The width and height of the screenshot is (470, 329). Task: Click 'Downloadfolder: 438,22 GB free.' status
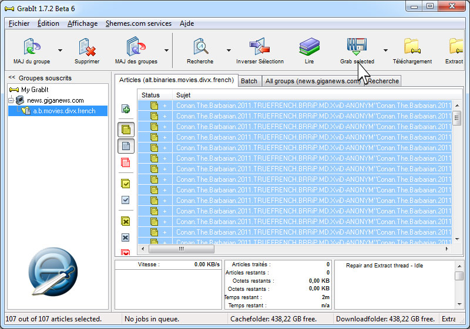coord(385,319)
